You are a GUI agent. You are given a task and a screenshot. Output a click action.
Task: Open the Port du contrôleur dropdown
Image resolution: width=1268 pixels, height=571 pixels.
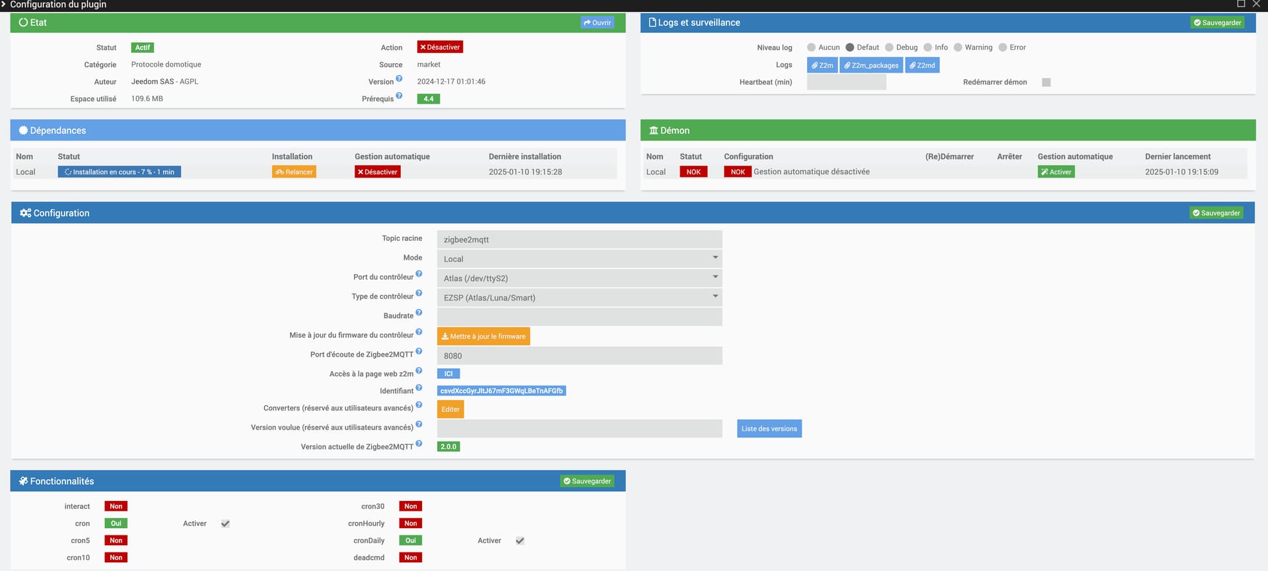[579, 278]
